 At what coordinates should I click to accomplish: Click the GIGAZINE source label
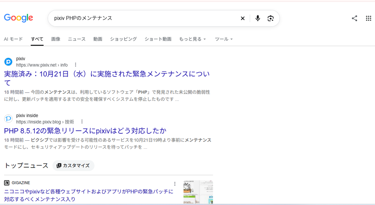pos(21,183)
